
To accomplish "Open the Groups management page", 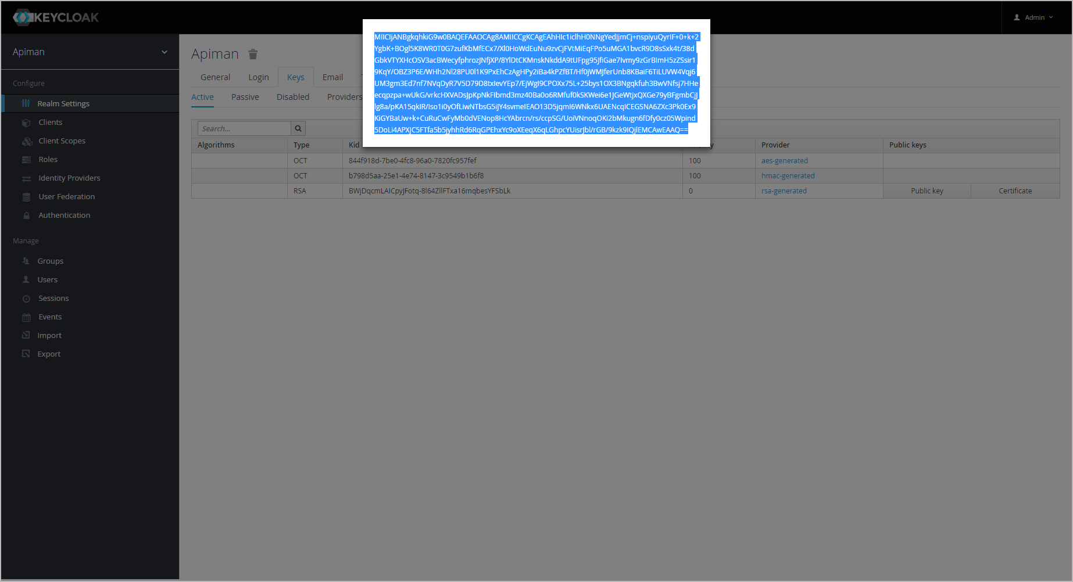I will pos(51,261).
